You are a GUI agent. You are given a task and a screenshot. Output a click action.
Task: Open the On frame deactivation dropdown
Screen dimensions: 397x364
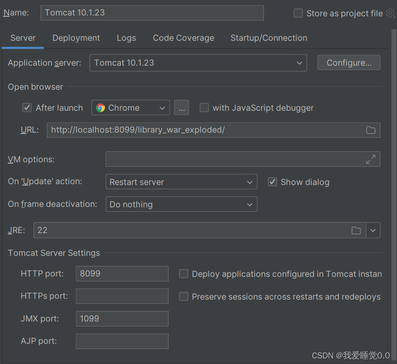click(250, 204)
